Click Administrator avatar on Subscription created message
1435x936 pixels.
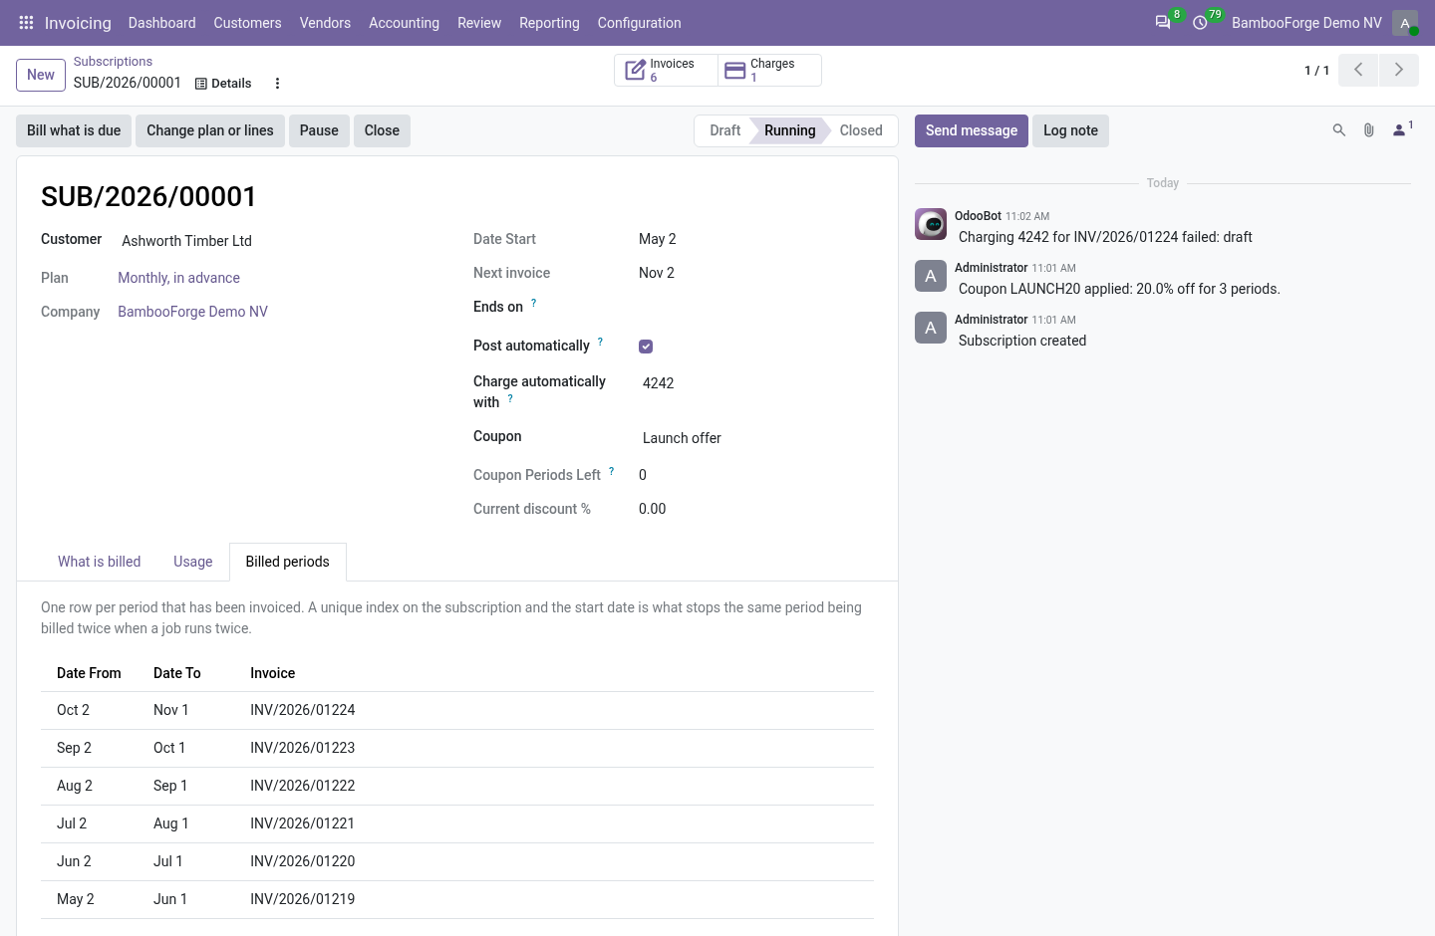[931, 328]
